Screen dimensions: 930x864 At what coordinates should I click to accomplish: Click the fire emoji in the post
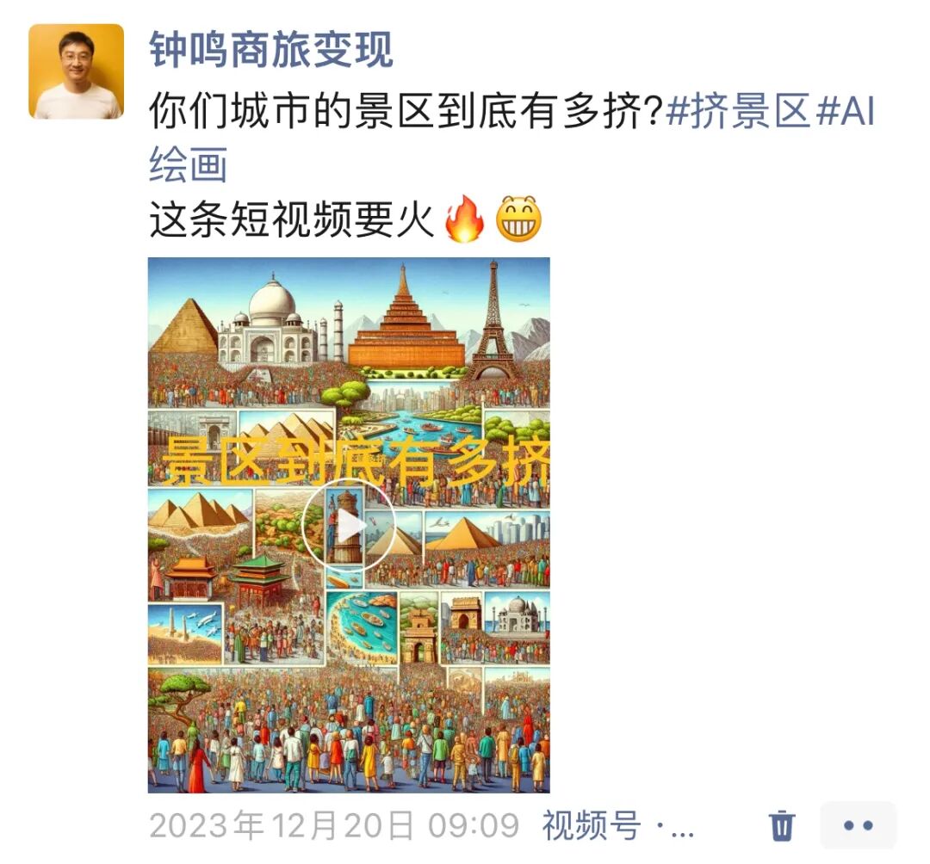(464, 219)
